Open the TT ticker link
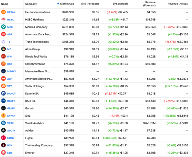Viewport: 192px width, 157px height. [x=9, y=42]
